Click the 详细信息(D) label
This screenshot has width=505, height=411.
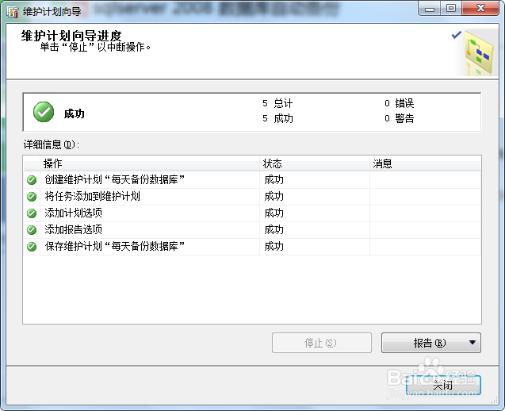click(52, 144)
